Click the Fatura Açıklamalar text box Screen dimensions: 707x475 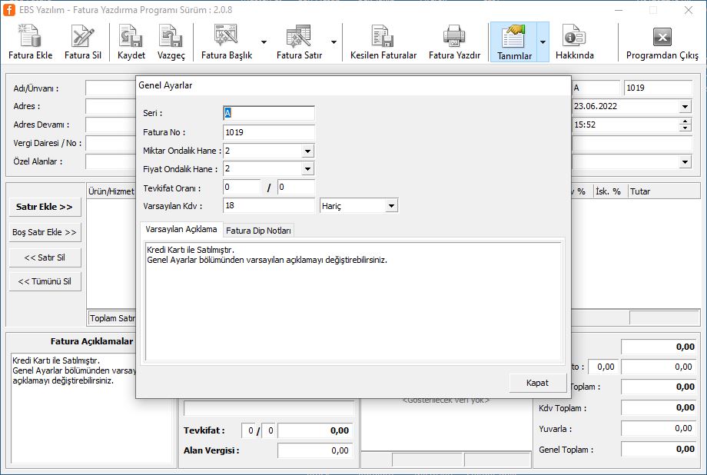pyautogui.click(x=75, y=408)
